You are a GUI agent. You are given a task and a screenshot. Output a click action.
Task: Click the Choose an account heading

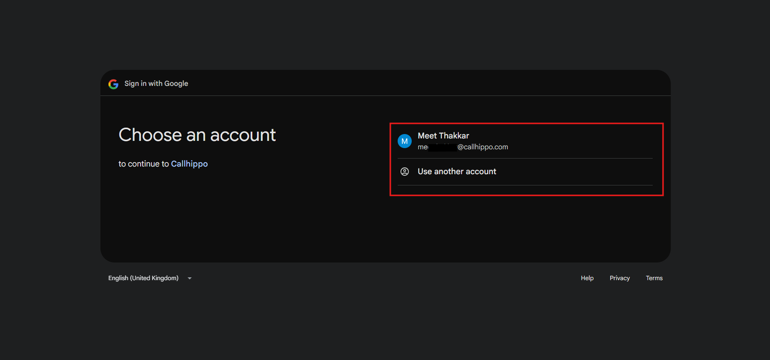[197, 135]
